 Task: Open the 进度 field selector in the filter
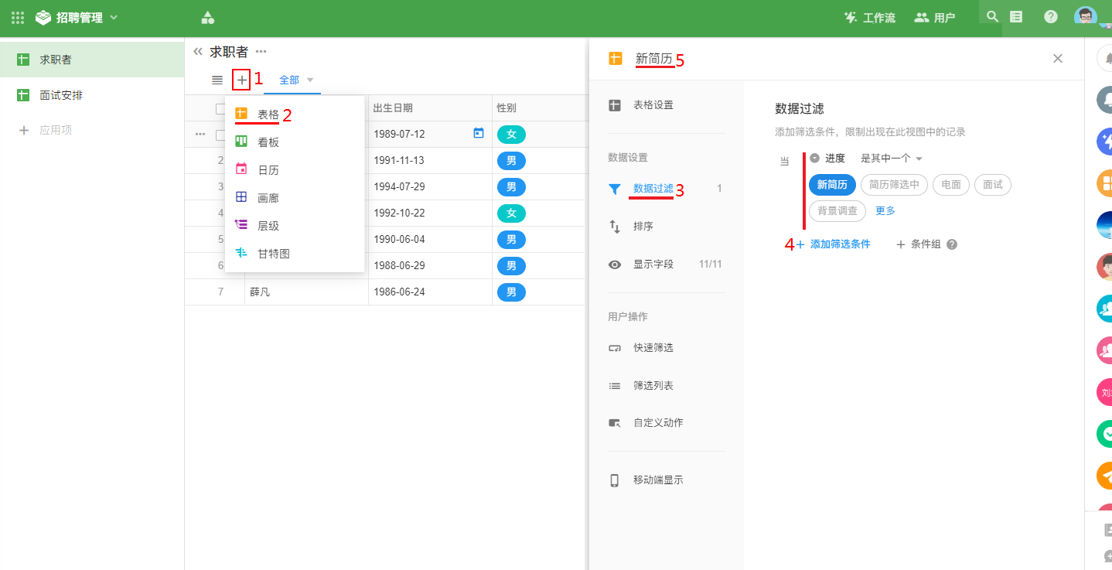pyautogui.click(x=827, y=159)
